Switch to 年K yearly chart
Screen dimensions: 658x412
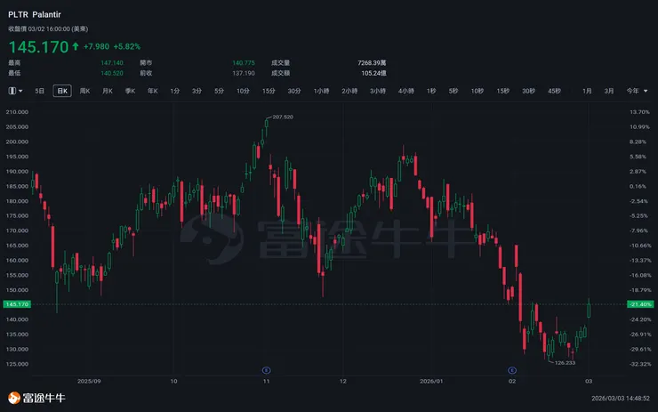pyautogui.click(x=153, y=91)
